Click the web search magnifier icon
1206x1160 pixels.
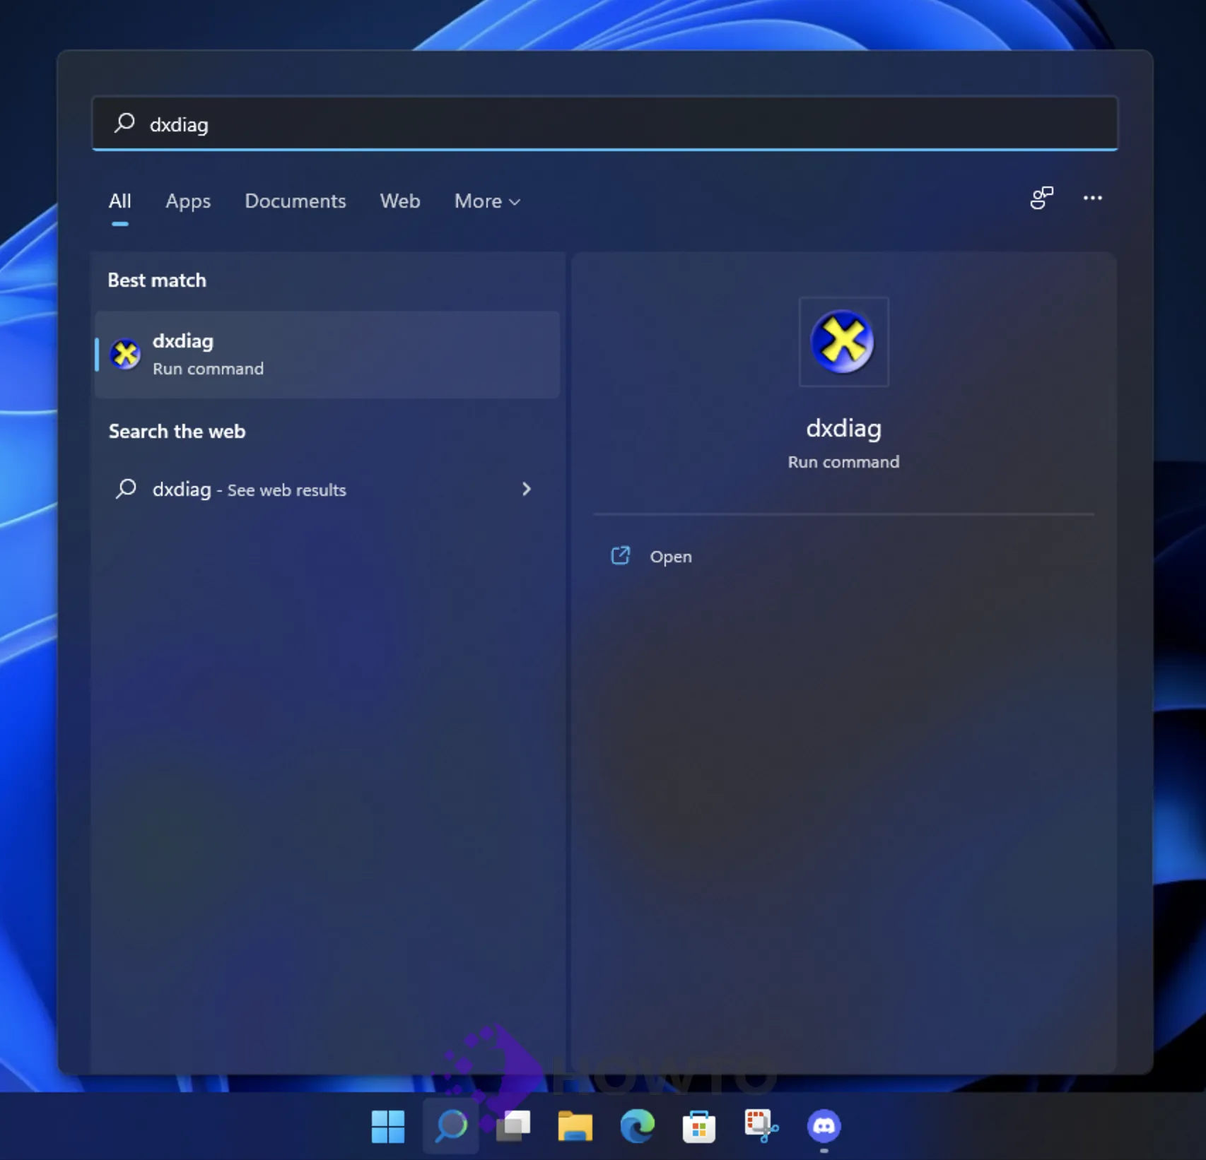click(126, 489)
